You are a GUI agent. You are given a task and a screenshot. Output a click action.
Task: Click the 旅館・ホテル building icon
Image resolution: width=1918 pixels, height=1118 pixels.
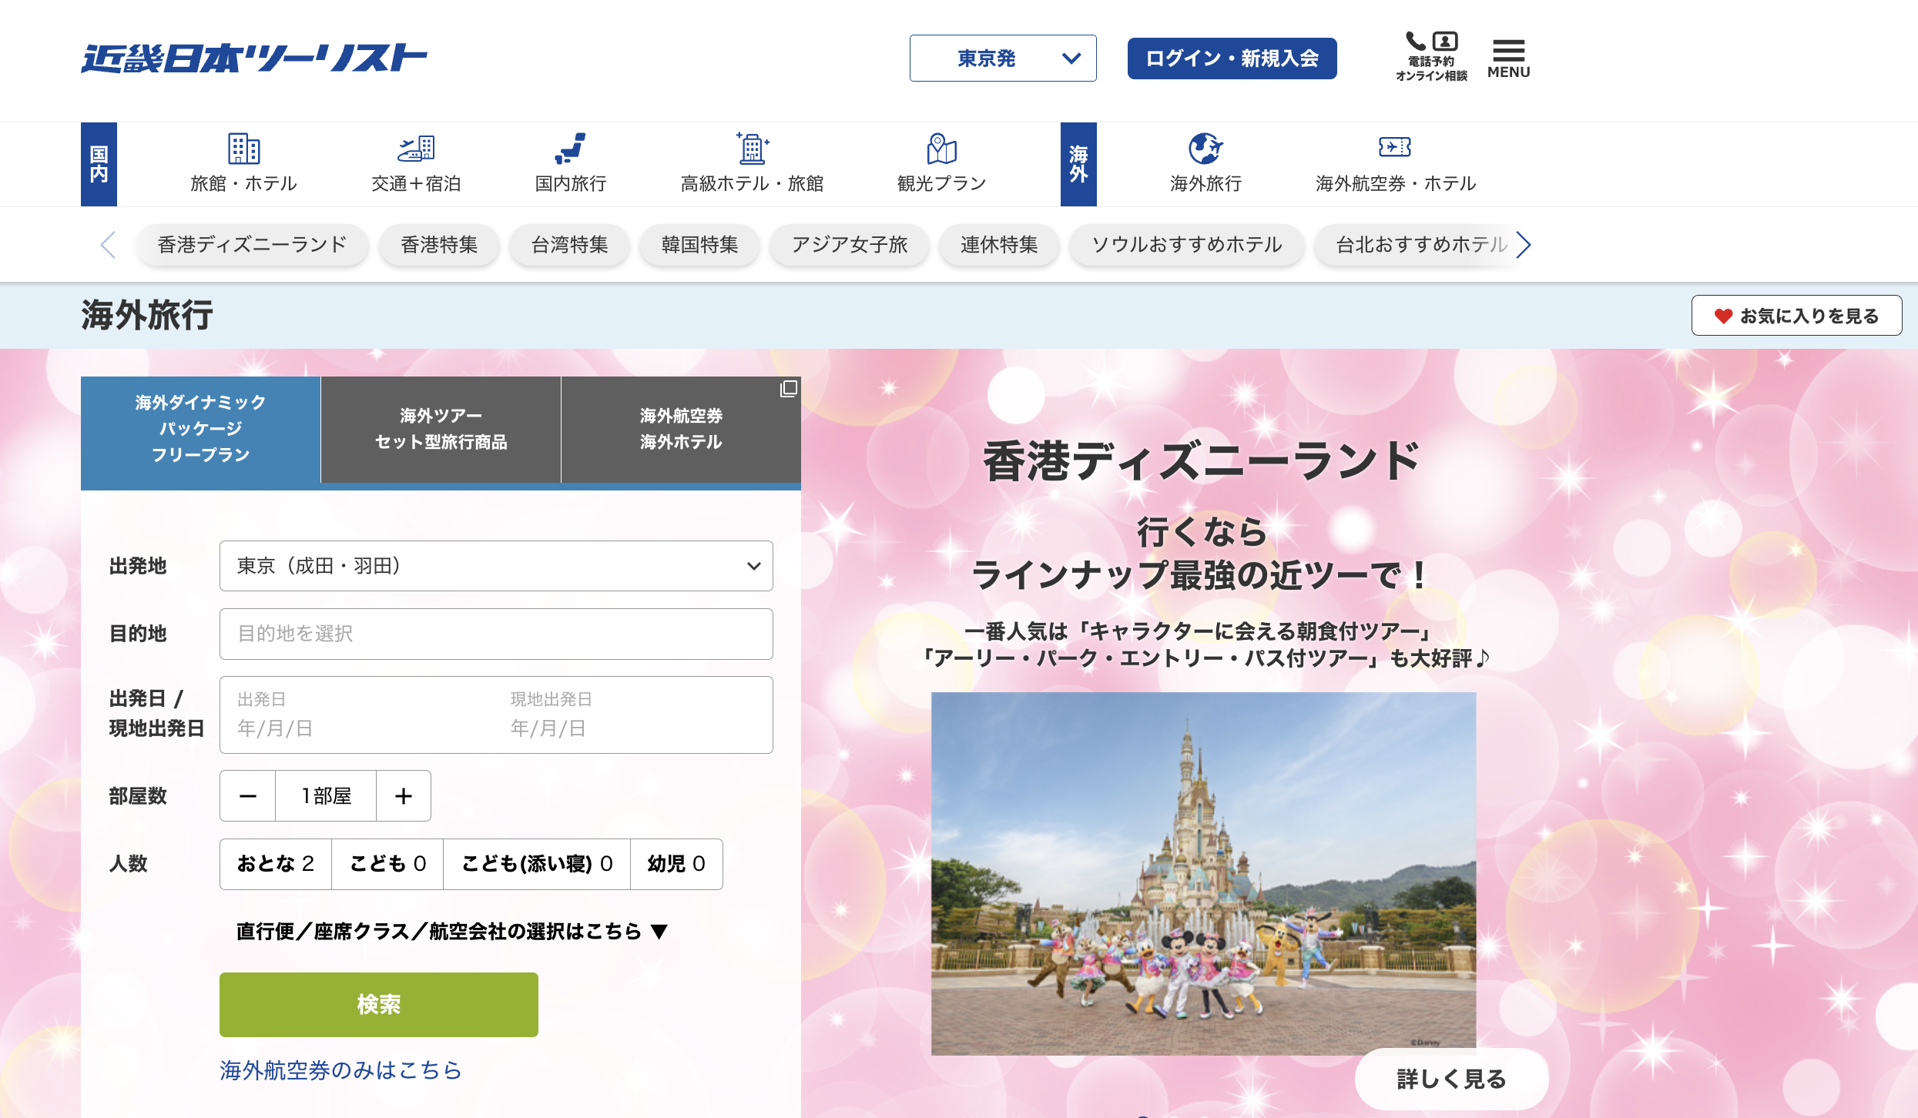tap(243, 148)
